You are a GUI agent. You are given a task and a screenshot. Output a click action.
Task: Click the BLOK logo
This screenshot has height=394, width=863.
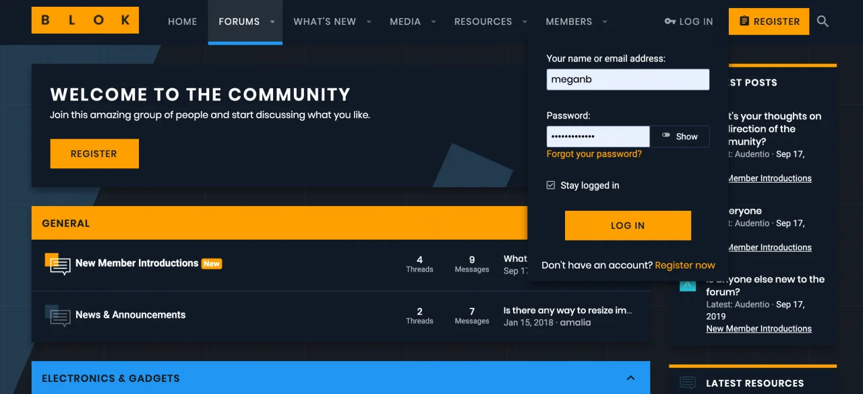85,20
